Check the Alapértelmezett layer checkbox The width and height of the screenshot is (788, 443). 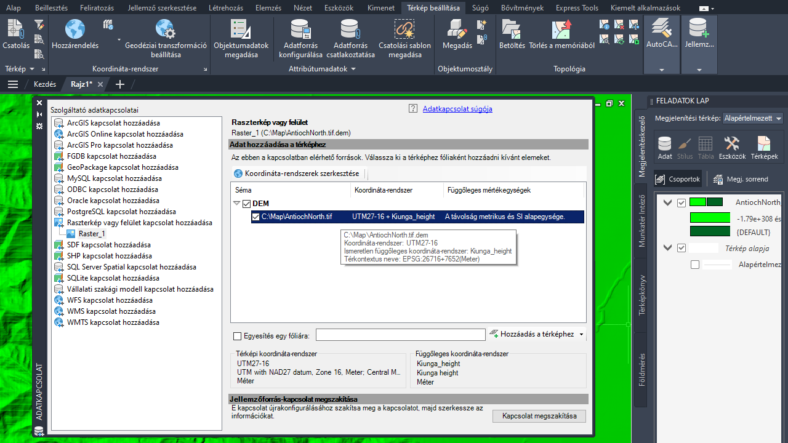point(695,265)
